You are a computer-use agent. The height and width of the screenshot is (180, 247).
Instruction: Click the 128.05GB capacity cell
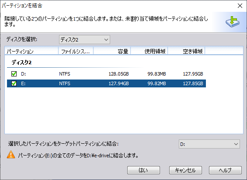click(118, 74)
